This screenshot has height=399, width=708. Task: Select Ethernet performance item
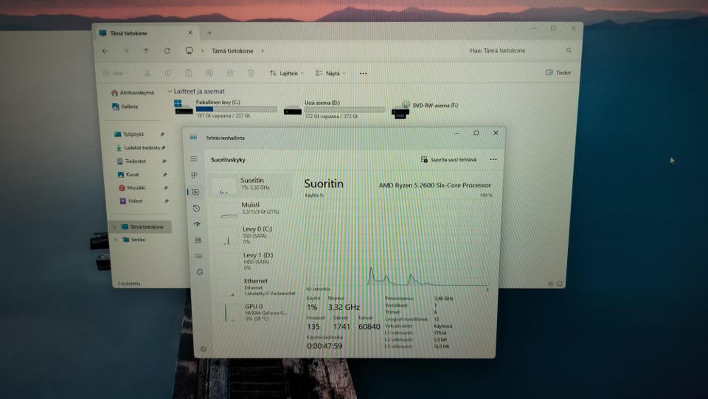[256, 287]
